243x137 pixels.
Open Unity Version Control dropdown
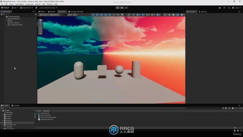pos(48,8)
